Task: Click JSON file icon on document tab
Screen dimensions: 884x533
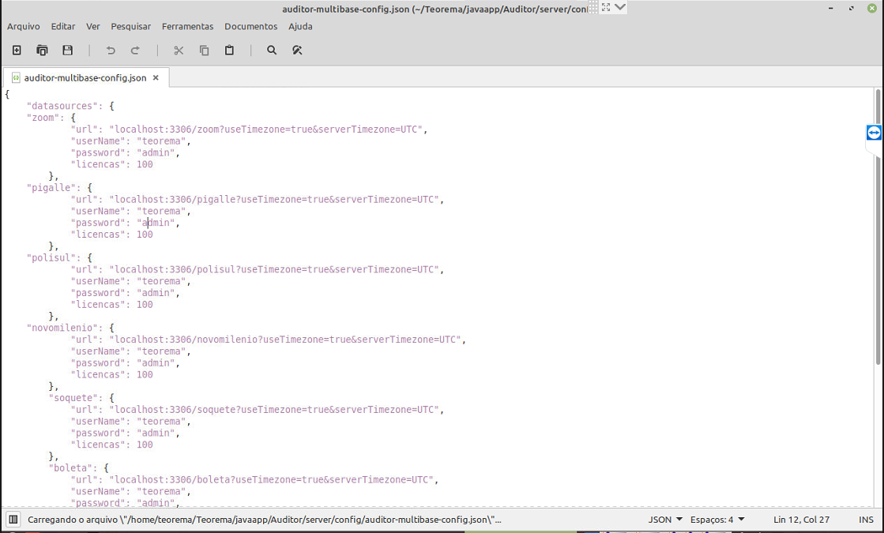Action: click(x=17, y=77)
